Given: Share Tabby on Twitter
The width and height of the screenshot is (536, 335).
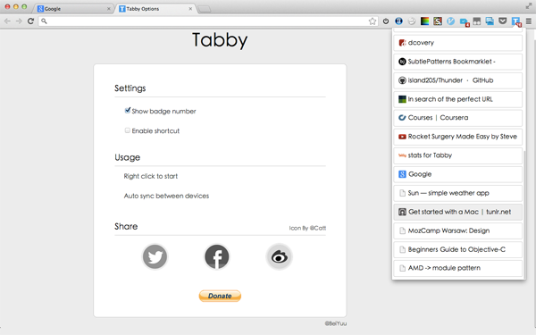Looking at the screenshot, I should point(155,256).
